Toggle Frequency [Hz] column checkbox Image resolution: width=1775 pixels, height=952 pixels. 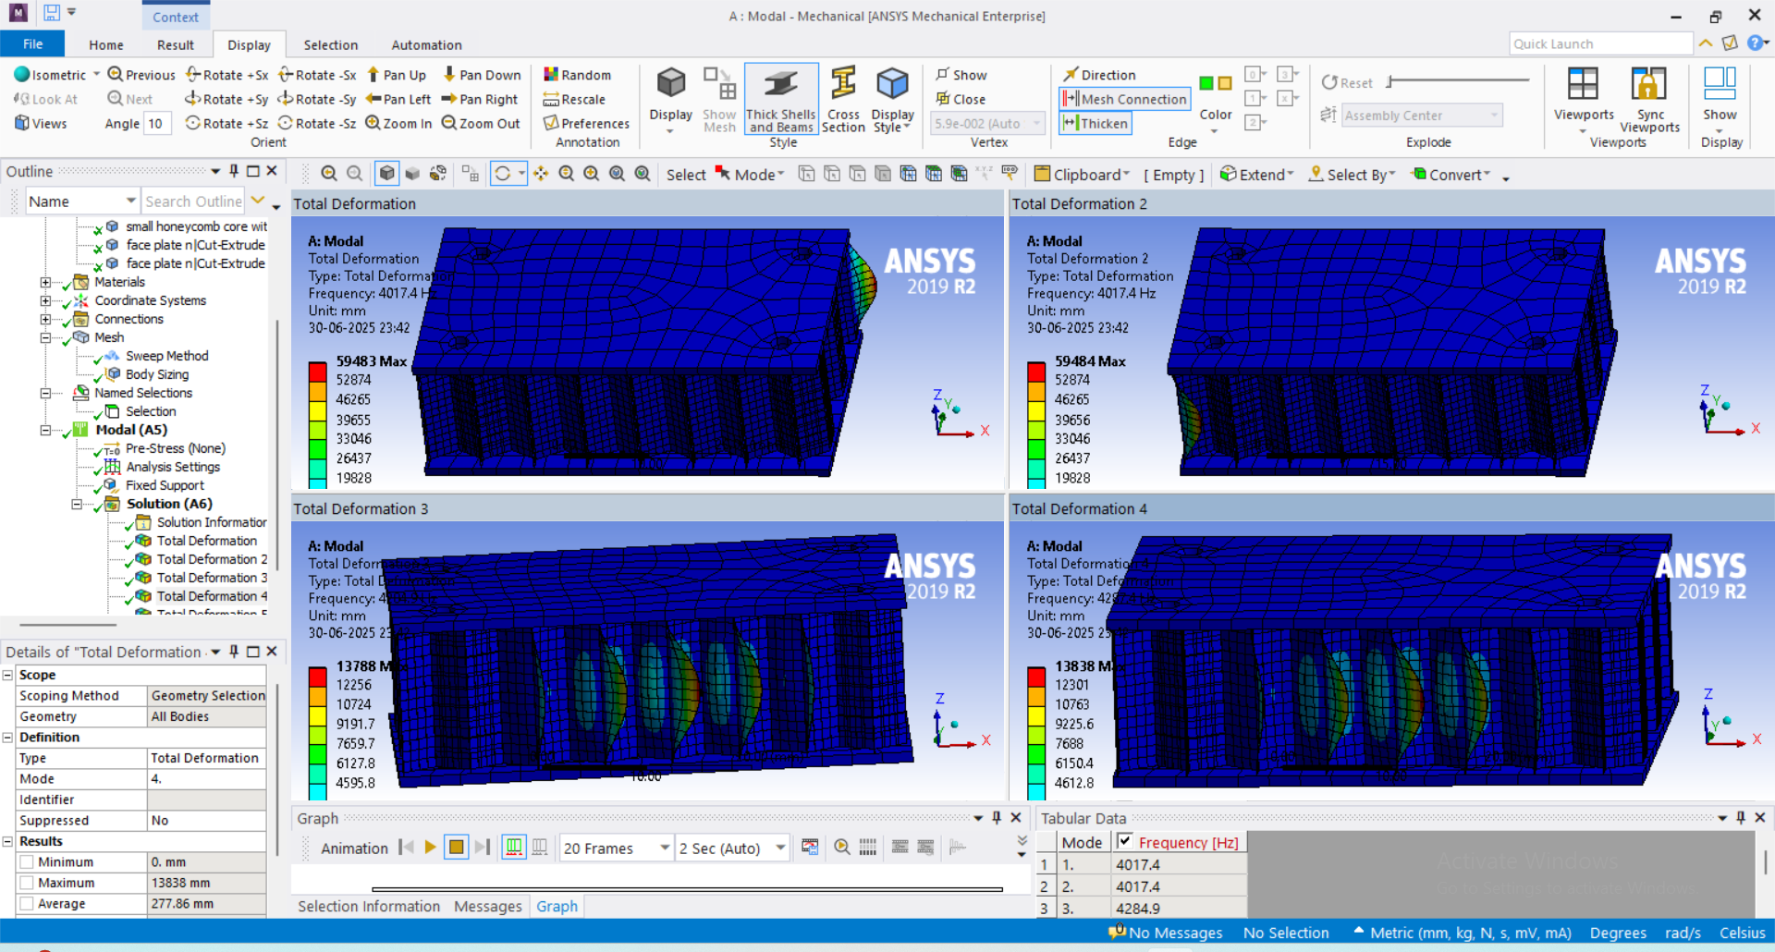point(1125,841)
